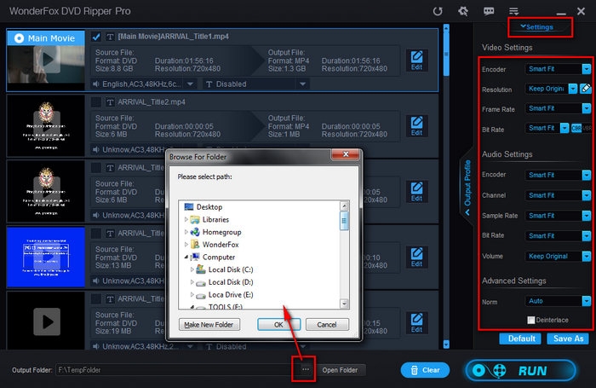Open the Volume Keep Original dropdown
596x388 pixels.
click(587, 257)
